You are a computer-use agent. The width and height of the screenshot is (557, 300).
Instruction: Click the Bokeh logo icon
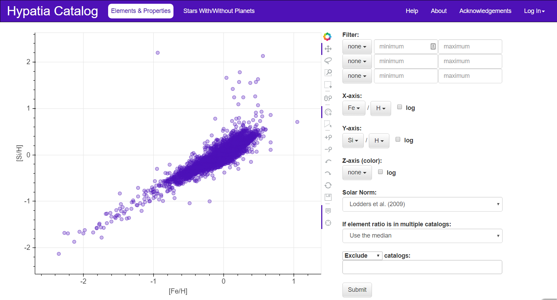(x=327, y=37)
